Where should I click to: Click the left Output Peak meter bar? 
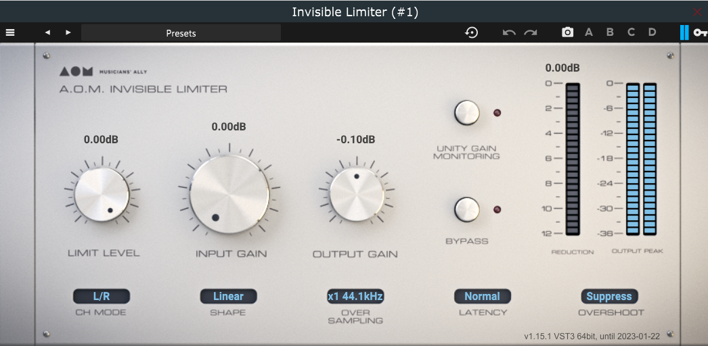pyautogui.click(x=633, y=159)
